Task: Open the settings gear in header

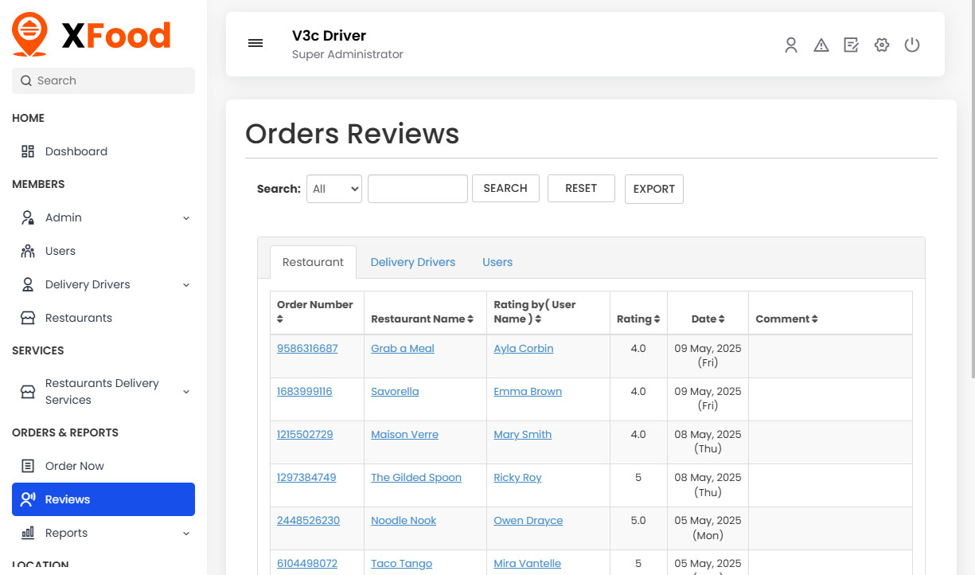Action: pos(881,45)
